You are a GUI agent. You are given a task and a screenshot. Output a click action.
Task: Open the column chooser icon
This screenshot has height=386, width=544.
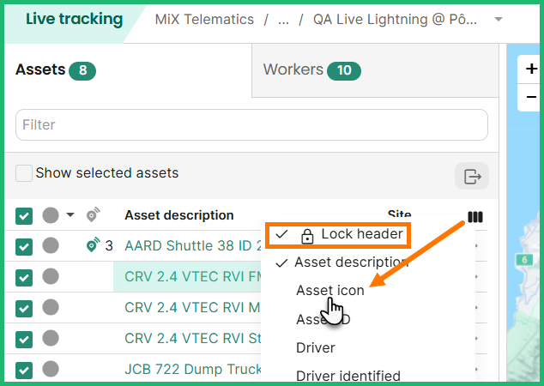click(x=475, y=217)
